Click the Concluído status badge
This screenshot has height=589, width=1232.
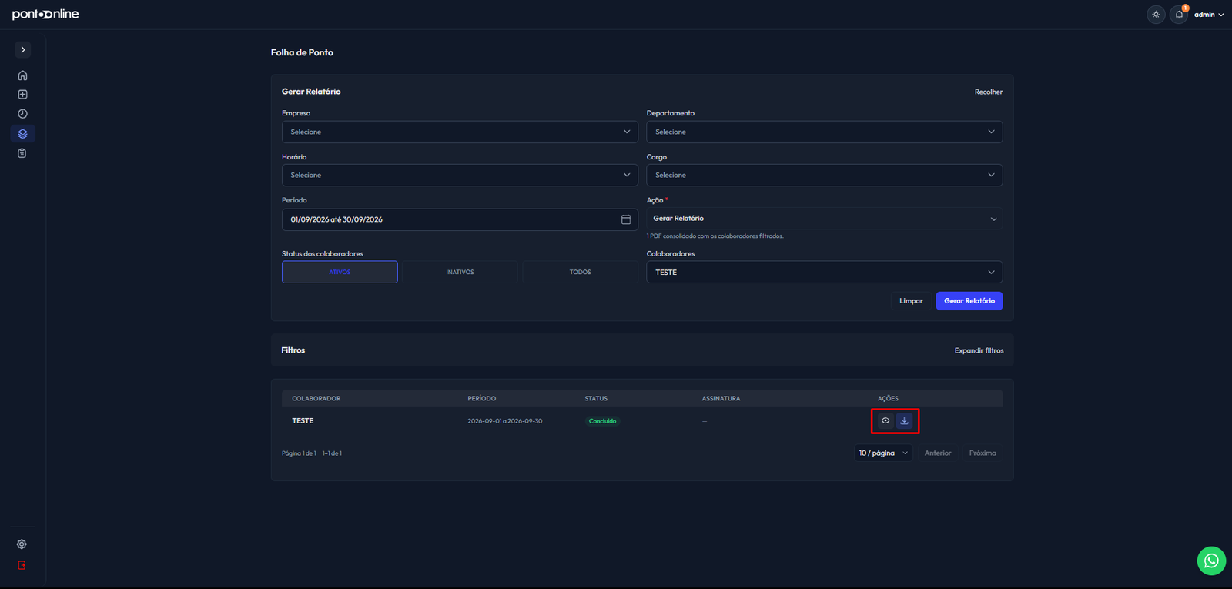tap(602, 421)
